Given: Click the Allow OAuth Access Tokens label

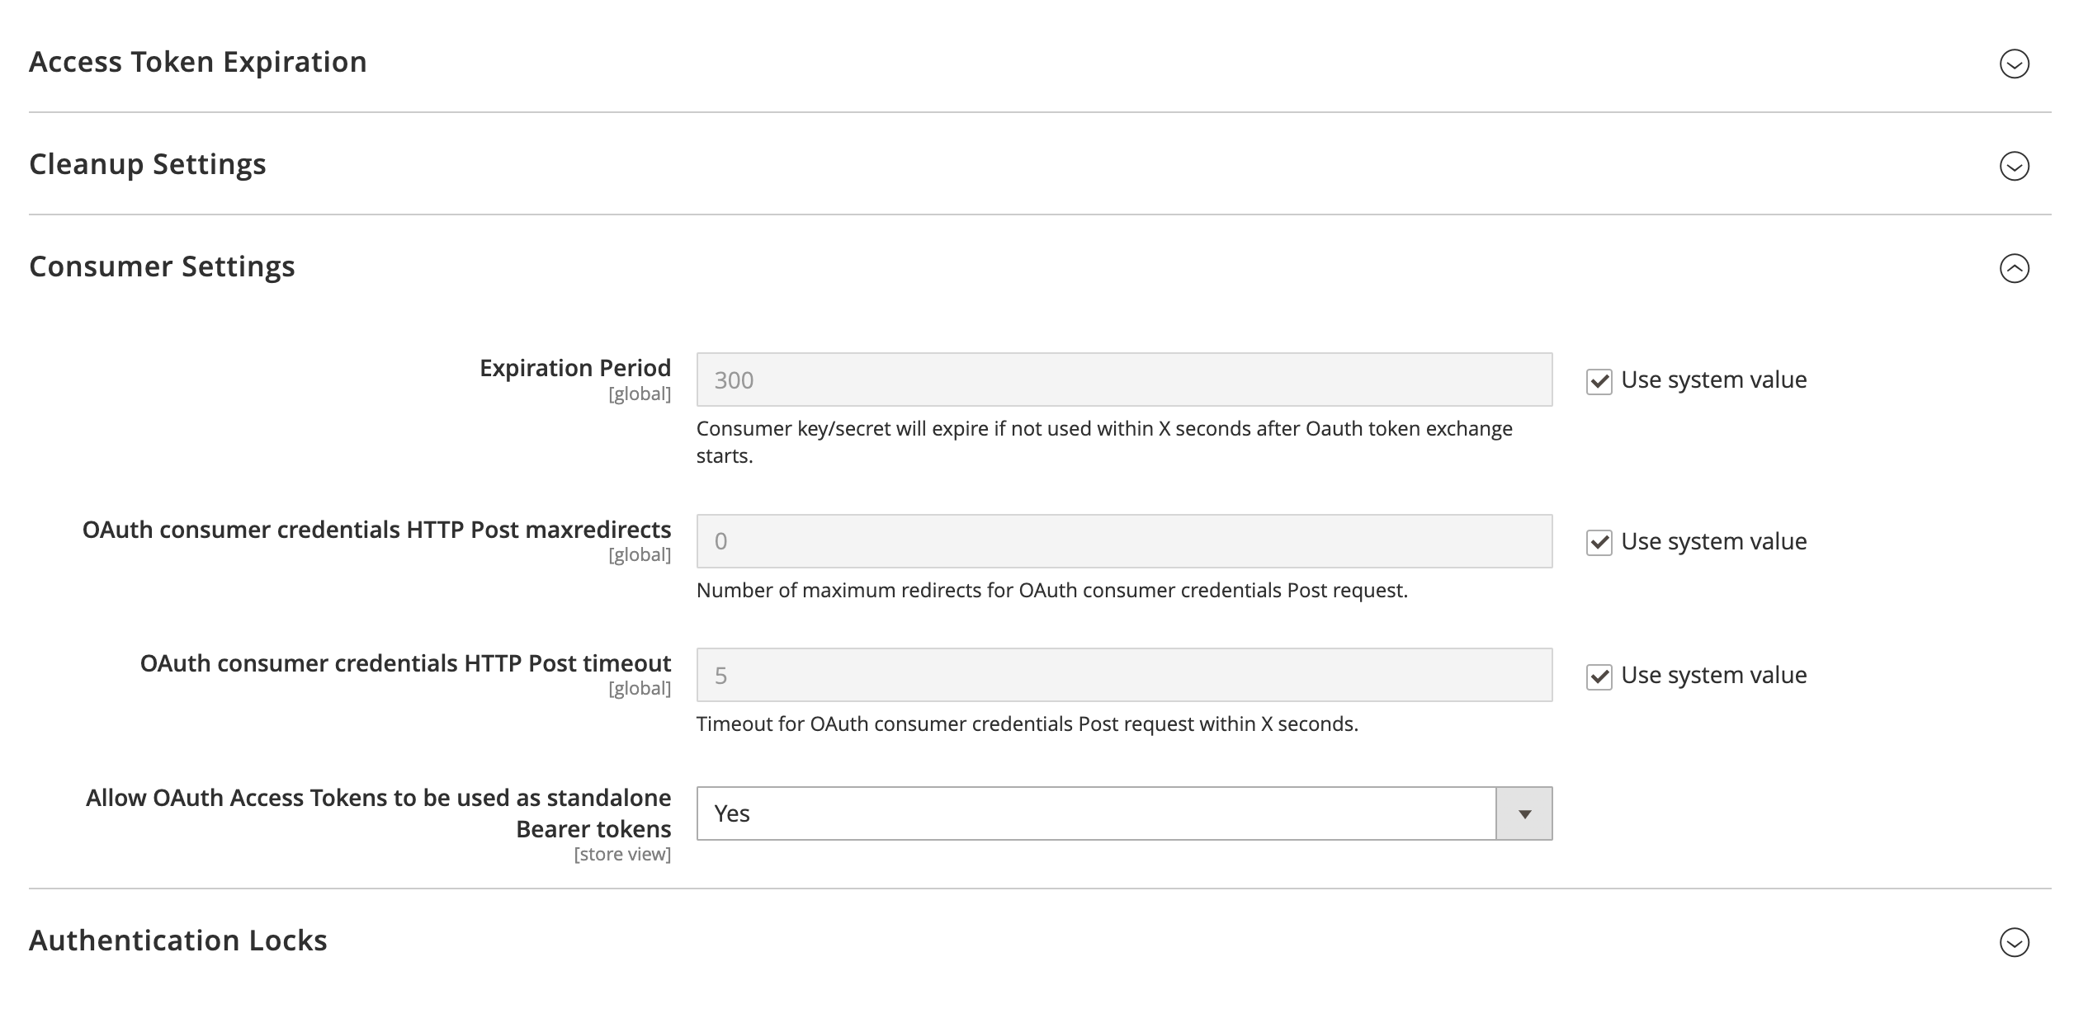Looking at the screenshot, I should pyautogui.click(x=378, y=813).
